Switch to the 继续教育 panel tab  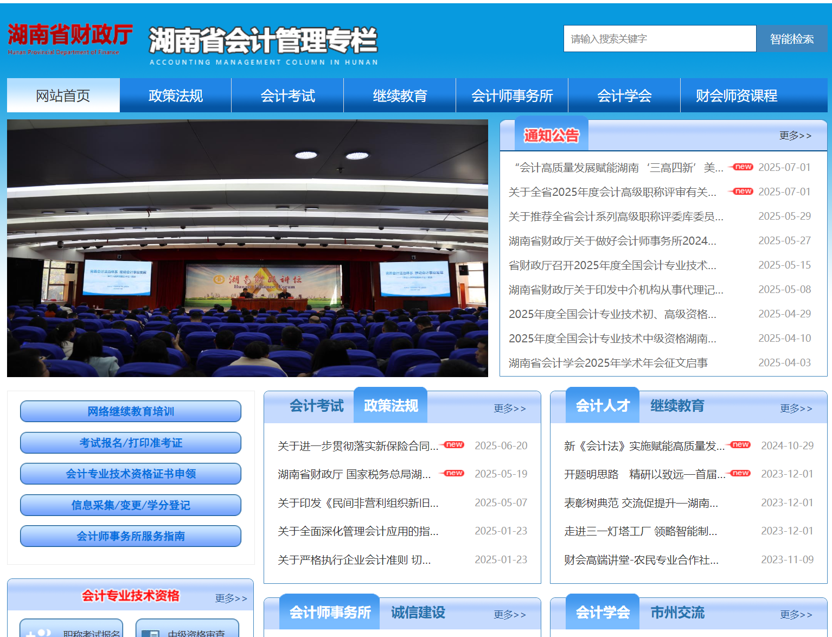[677, 406]
